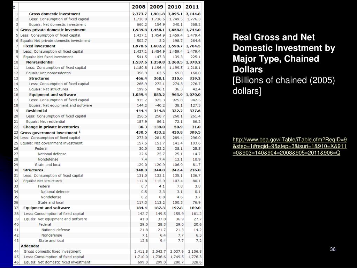
Task: Open the bea.gov iTable hyperlink
Action: (x=289, y=146)
